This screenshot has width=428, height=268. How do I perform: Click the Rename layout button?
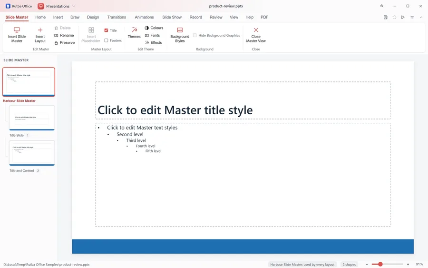tap(64, 35)
